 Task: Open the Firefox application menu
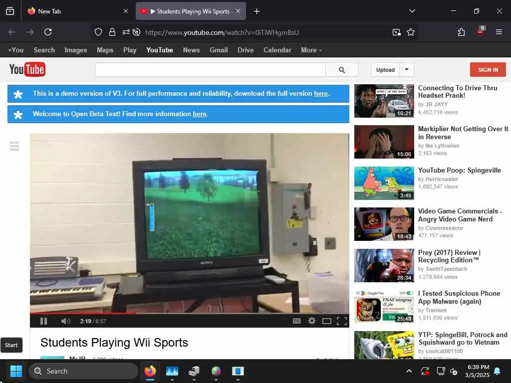[x=499, y=32]
